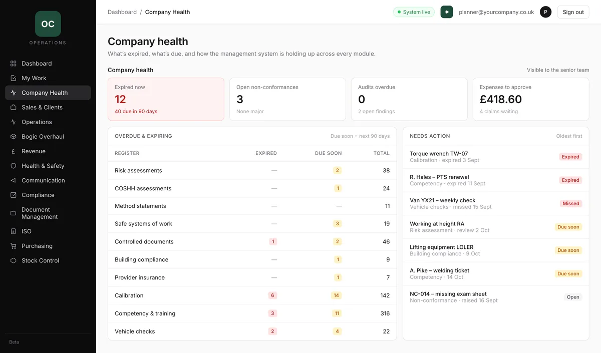Click the Bogie Overhaul box icon
601x353 pixels.
[x=13, y=136]
